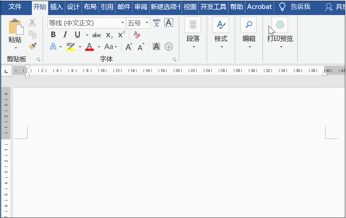Click the Clear All Formatting eraser icon
The image size is (346, 218).
coord(137,35)
